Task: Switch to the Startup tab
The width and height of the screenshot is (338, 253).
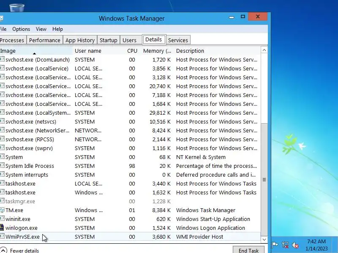Action: 109,40
